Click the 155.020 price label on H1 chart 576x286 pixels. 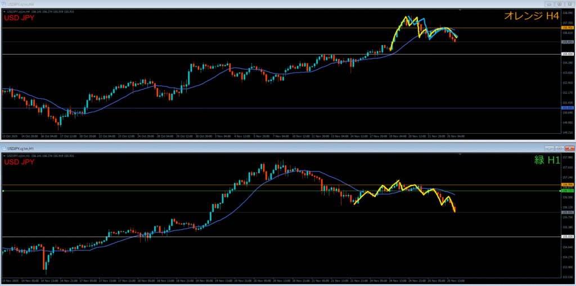[x=567, y=237]
